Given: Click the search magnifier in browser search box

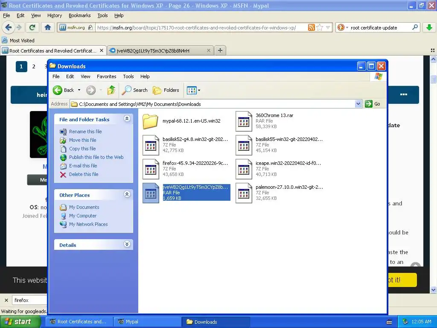Looking at the screenshot, I should pyautogui.click(x=415, y=27).
